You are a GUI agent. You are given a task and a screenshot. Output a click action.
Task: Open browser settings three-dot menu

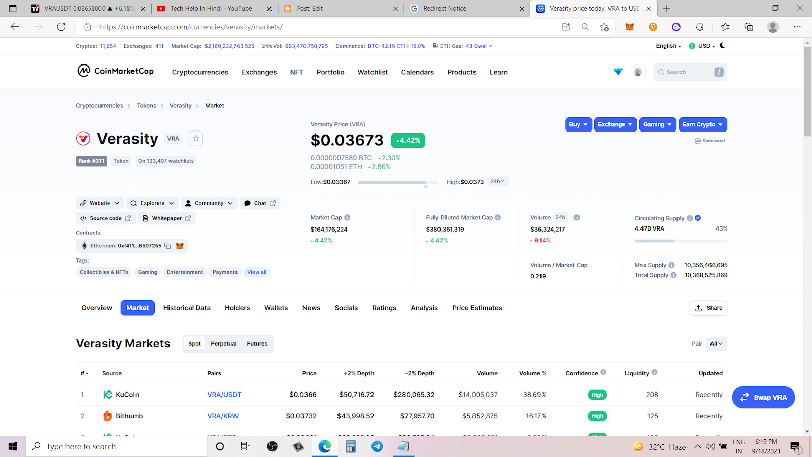click(797, 27)
